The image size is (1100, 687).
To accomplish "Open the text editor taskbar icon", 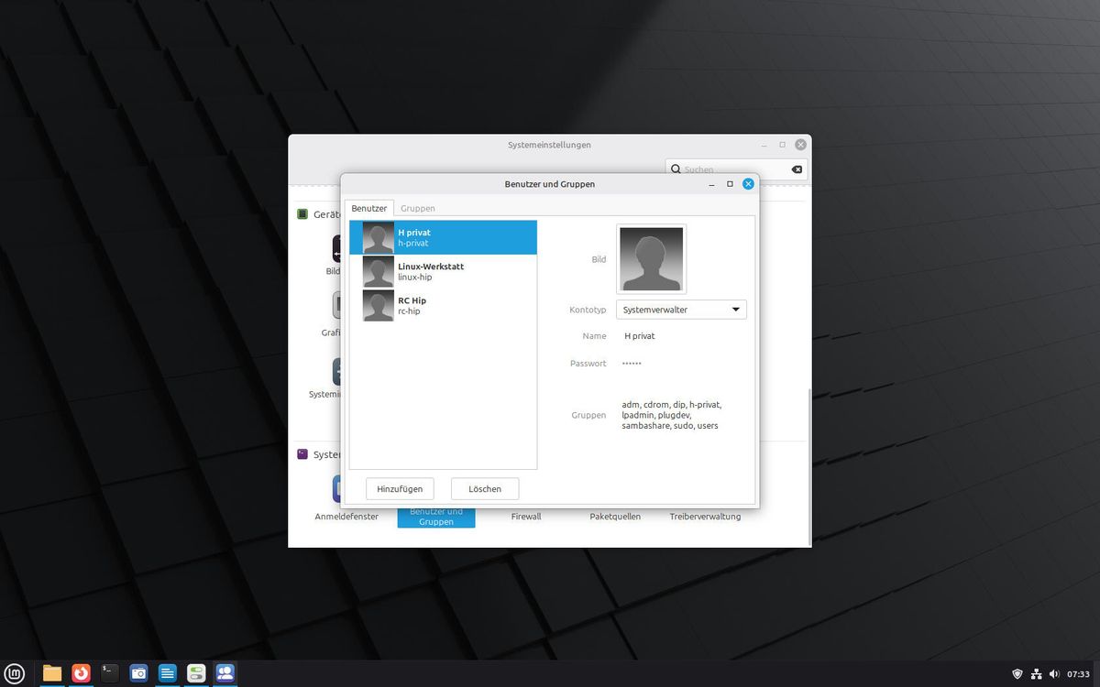I will pos(167,673).
